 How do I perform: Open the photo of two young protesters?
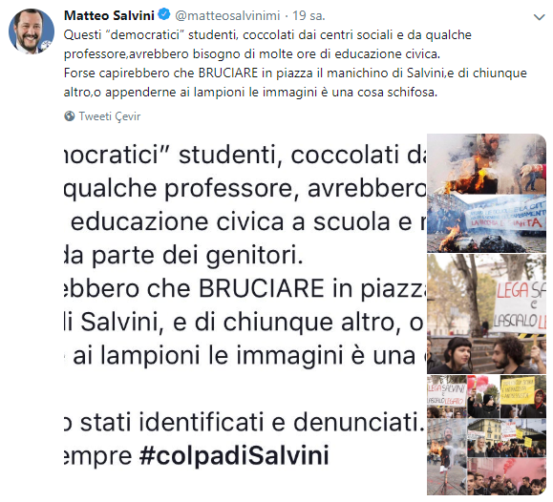486,355
